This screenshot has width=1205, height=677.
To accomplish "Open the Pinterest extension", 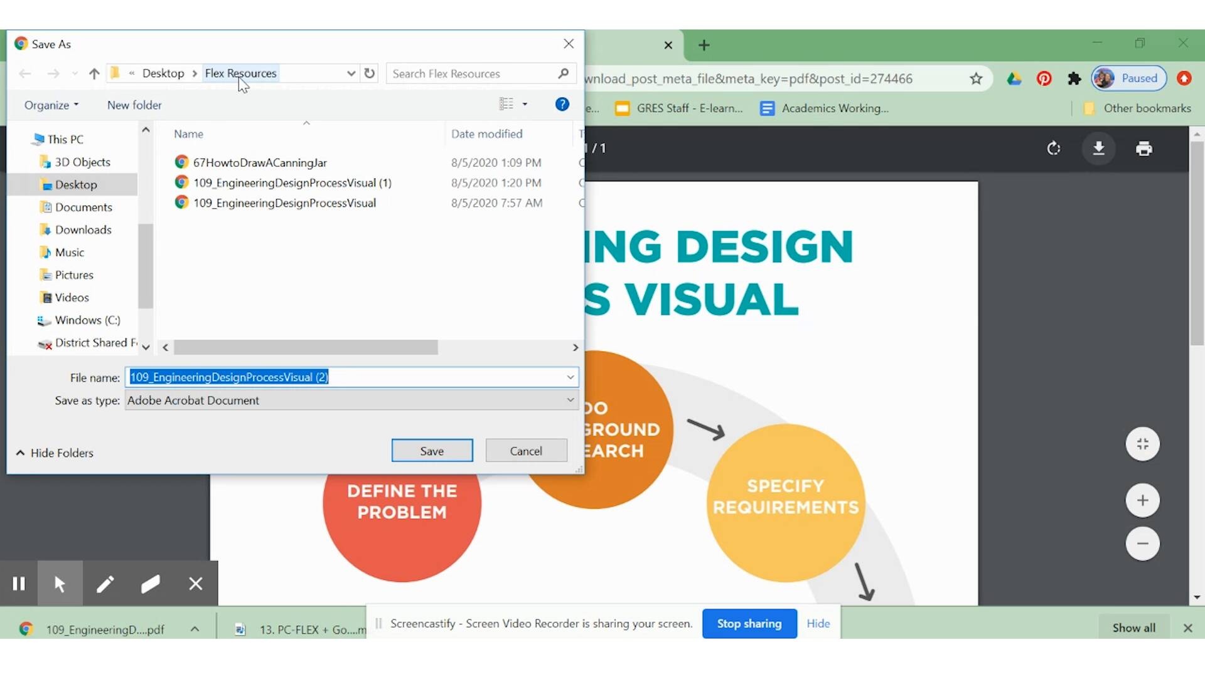I will coord(1044,78).
